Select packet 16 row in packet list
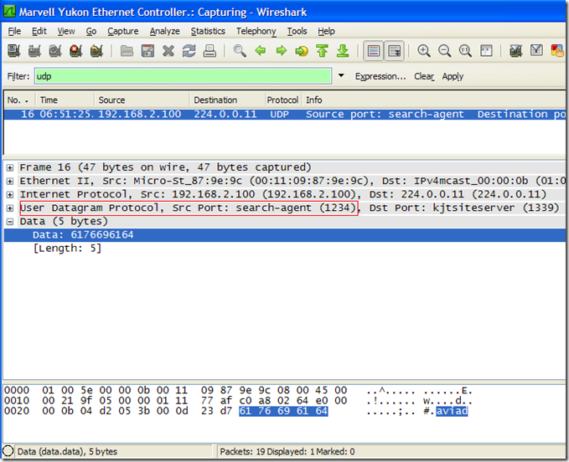The width and height of the screenshot is (569, 462). click(x=285, y=114)
